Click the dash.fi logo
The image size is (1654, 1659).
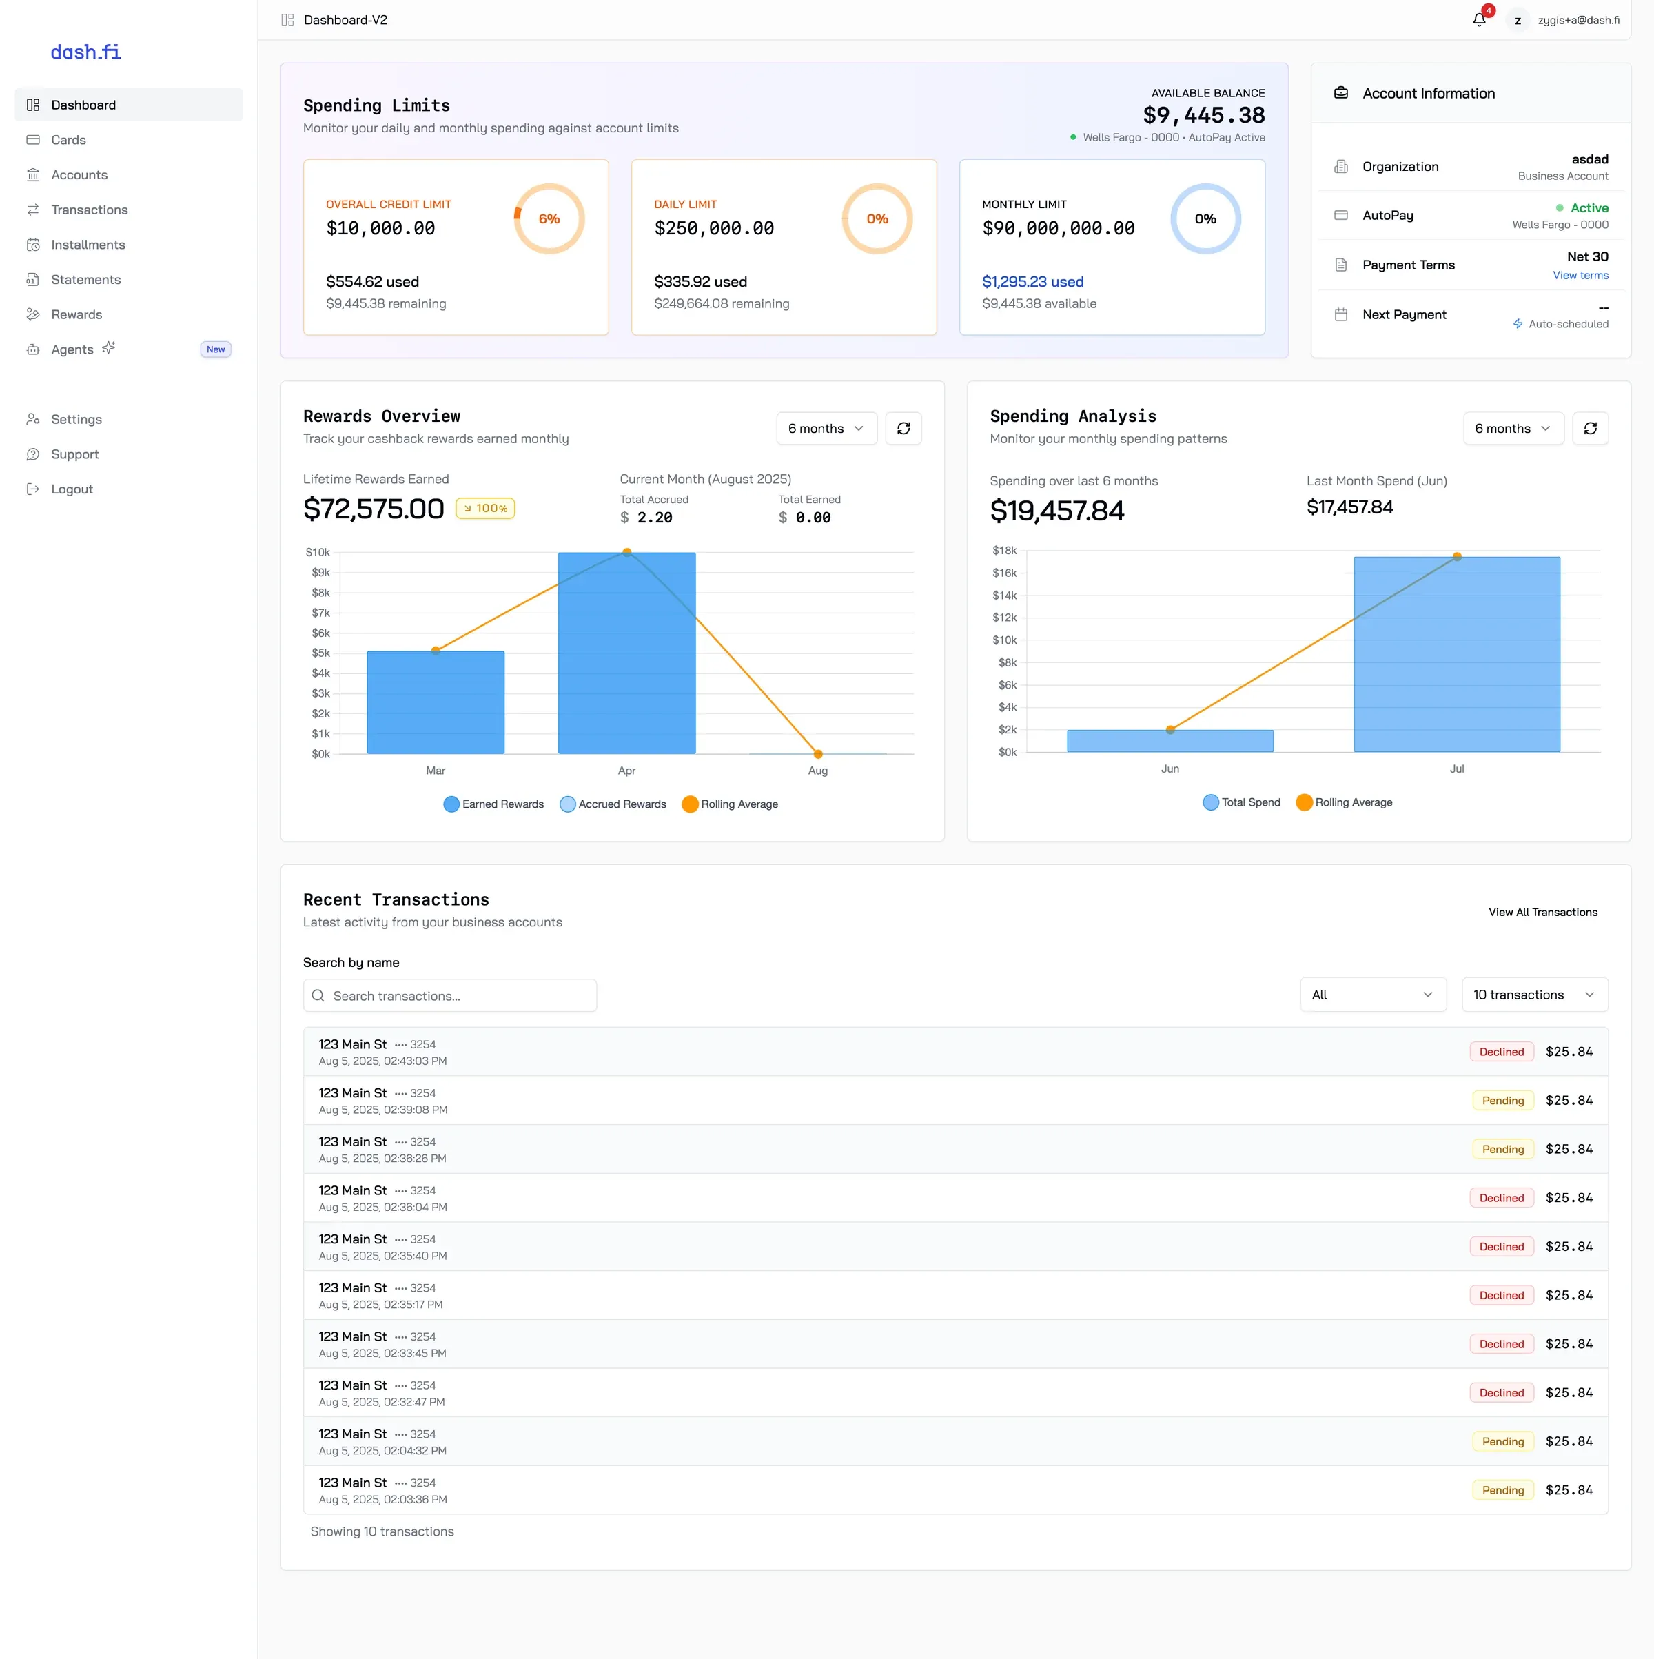pyautogui.click(x=86, y=52)
